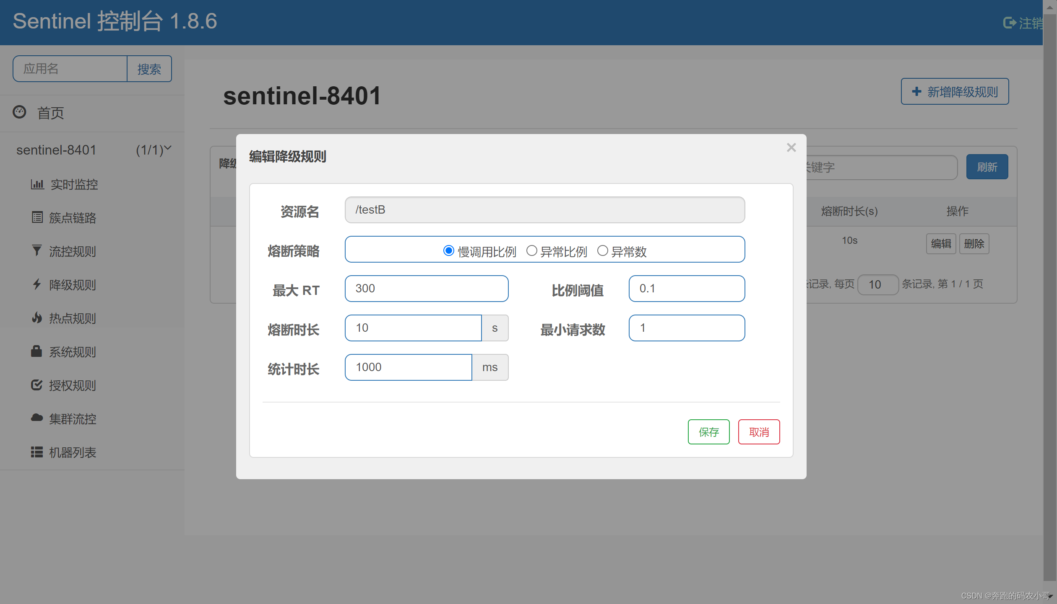Click the 搜索 button beside app name field

[x=149, y=69]
